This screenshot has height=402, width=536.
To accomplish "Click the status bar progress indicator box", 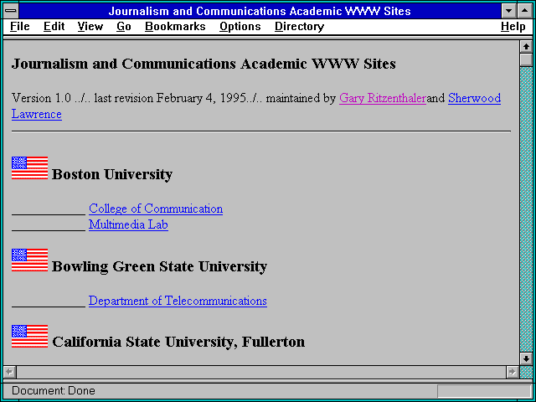I will pos(484,391).
